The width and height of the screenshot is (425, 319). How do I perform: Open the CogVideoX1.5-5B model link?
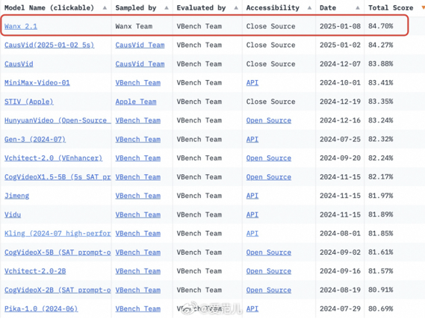58,177
